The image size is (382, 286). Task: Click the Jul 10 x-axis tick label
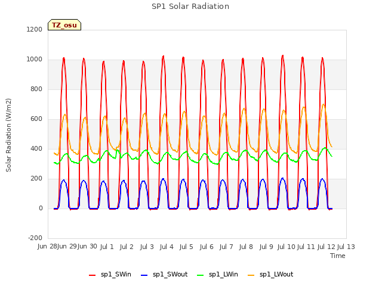(286, 247)
